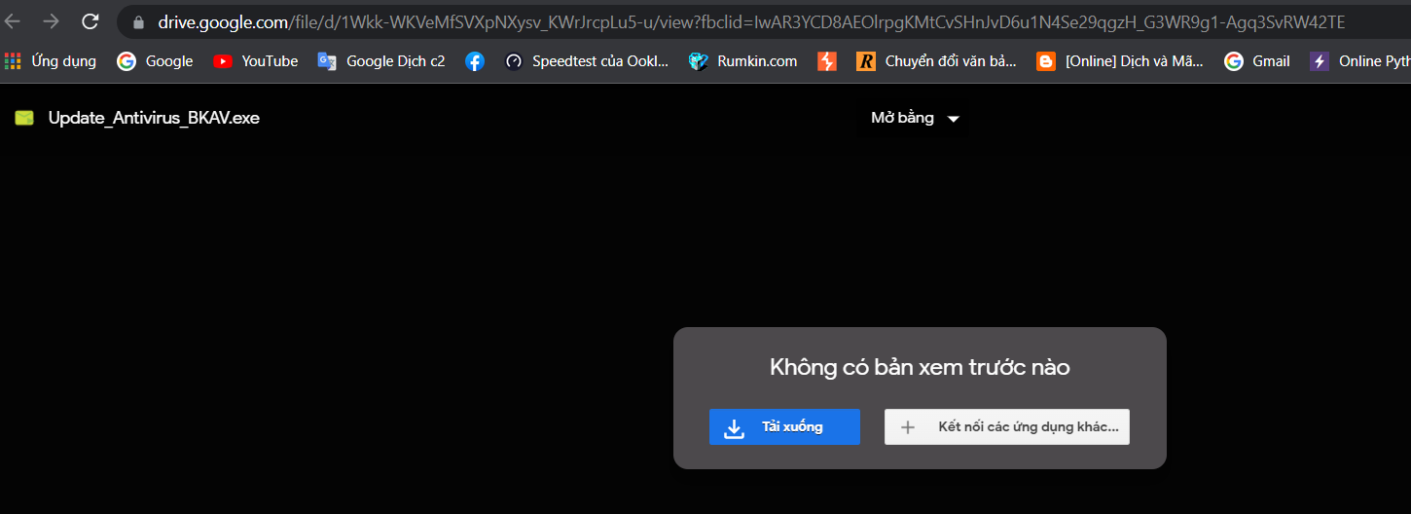This screenshot has height=514, width=1411.
Task: Open the Online Pyth... bookmark
Action: (x=1360, y=61)
